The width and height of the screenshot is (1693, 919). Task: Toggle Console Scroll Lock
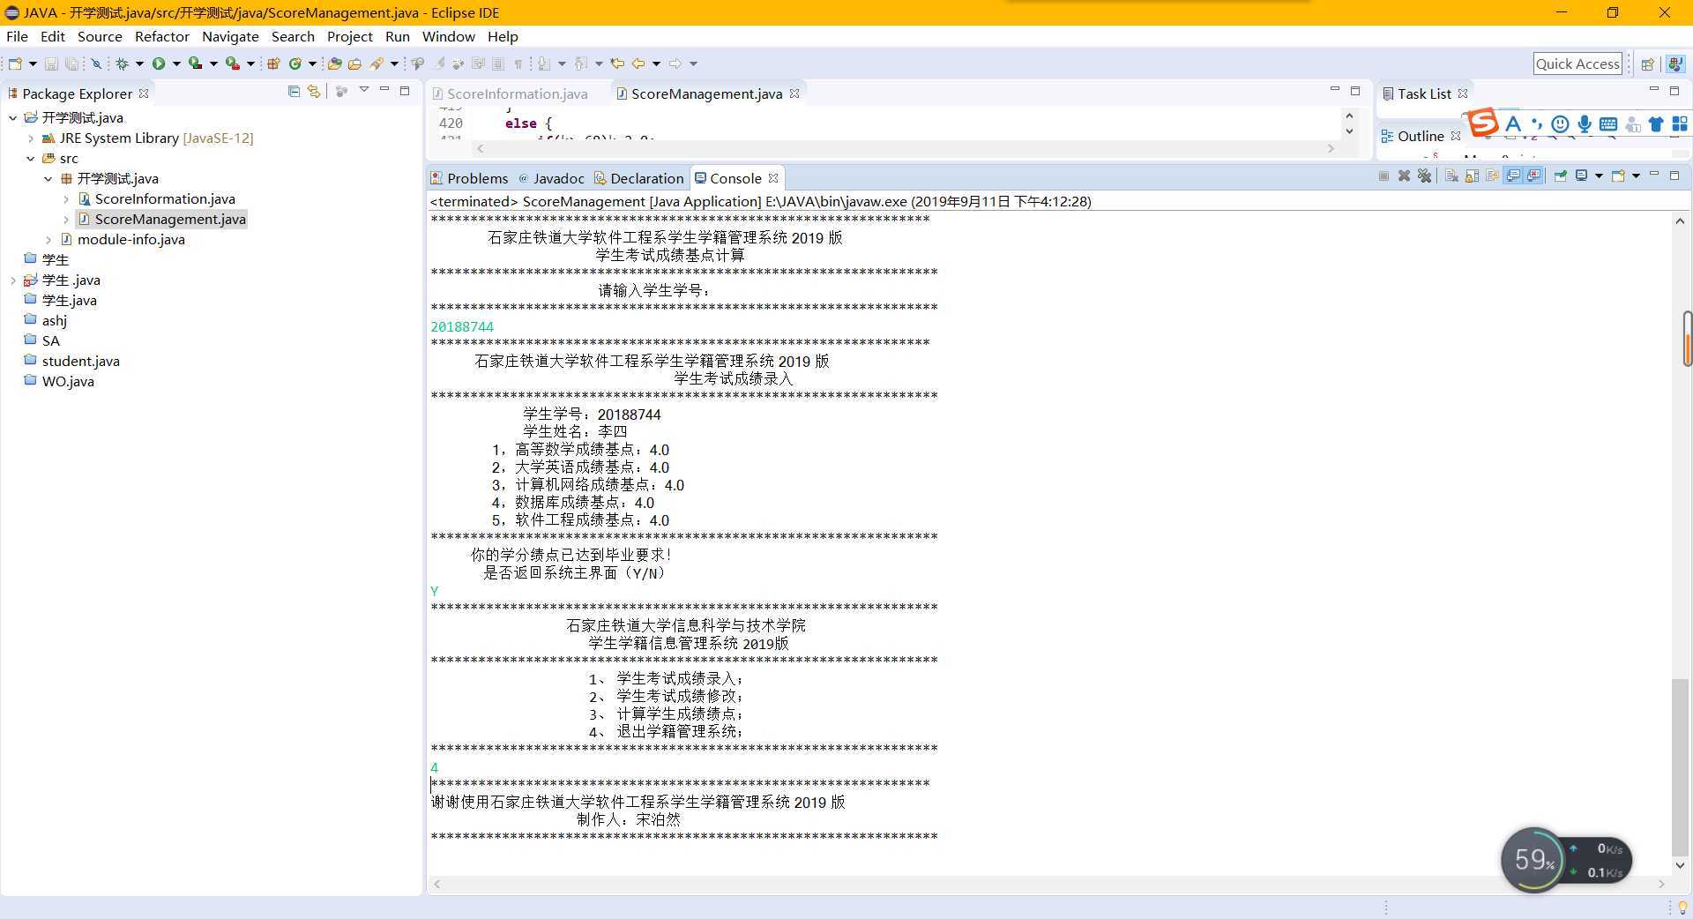(1472, 176)
